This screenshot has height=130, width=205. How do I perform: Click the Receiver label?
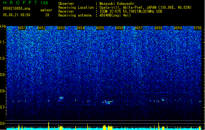coord(66,11)
